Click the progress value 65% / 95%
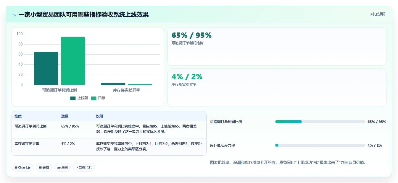This screenshot has height=183, width=398. 377,122
